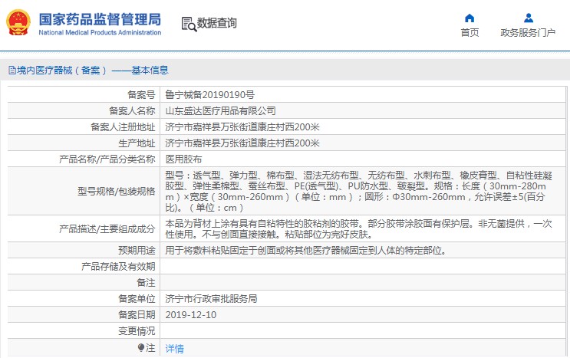Open 政务服务门户 portal link
Viewport: 570px width, 358px height.
pyautogui.click(x=528, y=33)
